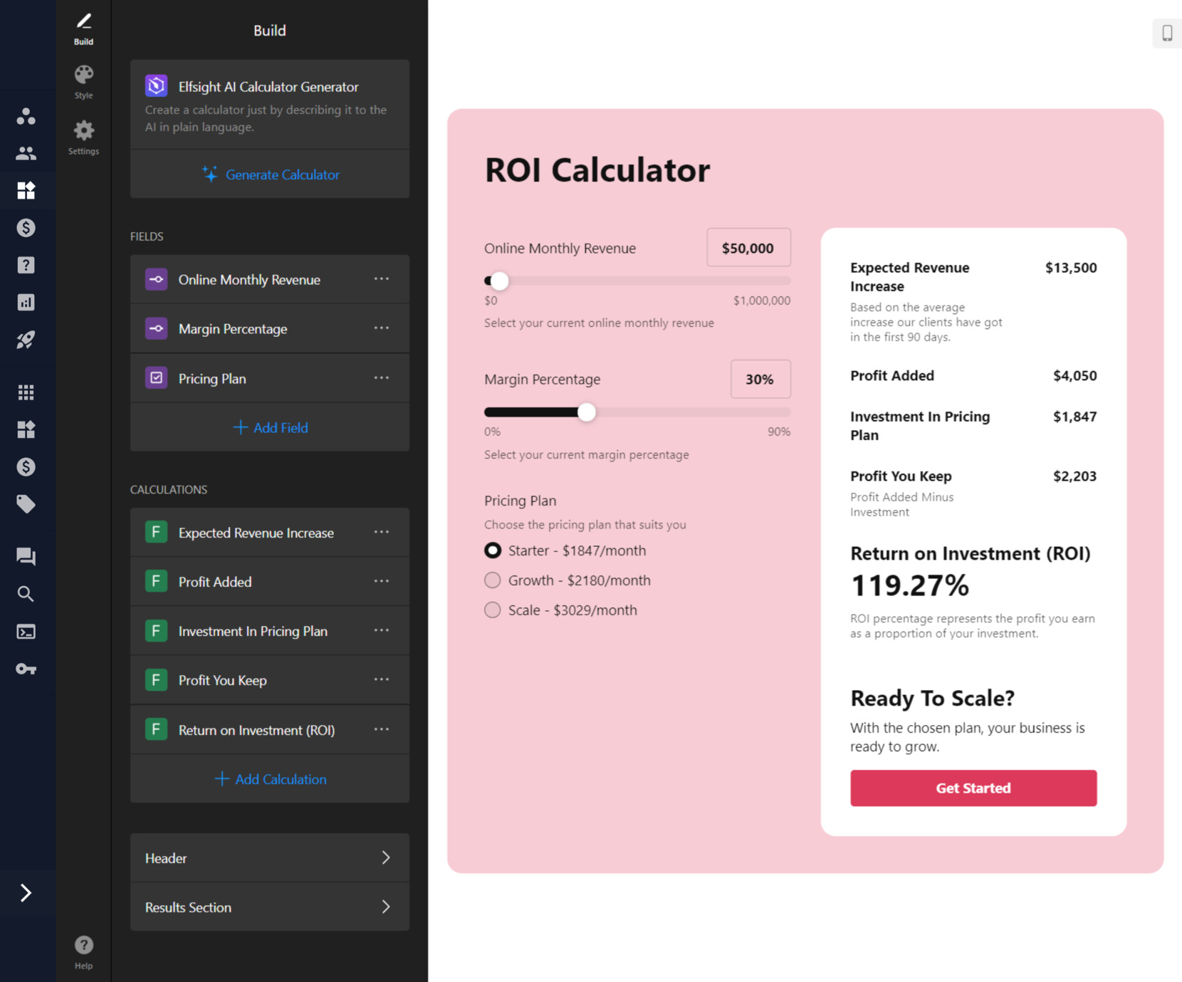Screen dimensions: 1182x982
Task: Switch preview to mobile view
Action: tap(1166, 33)
